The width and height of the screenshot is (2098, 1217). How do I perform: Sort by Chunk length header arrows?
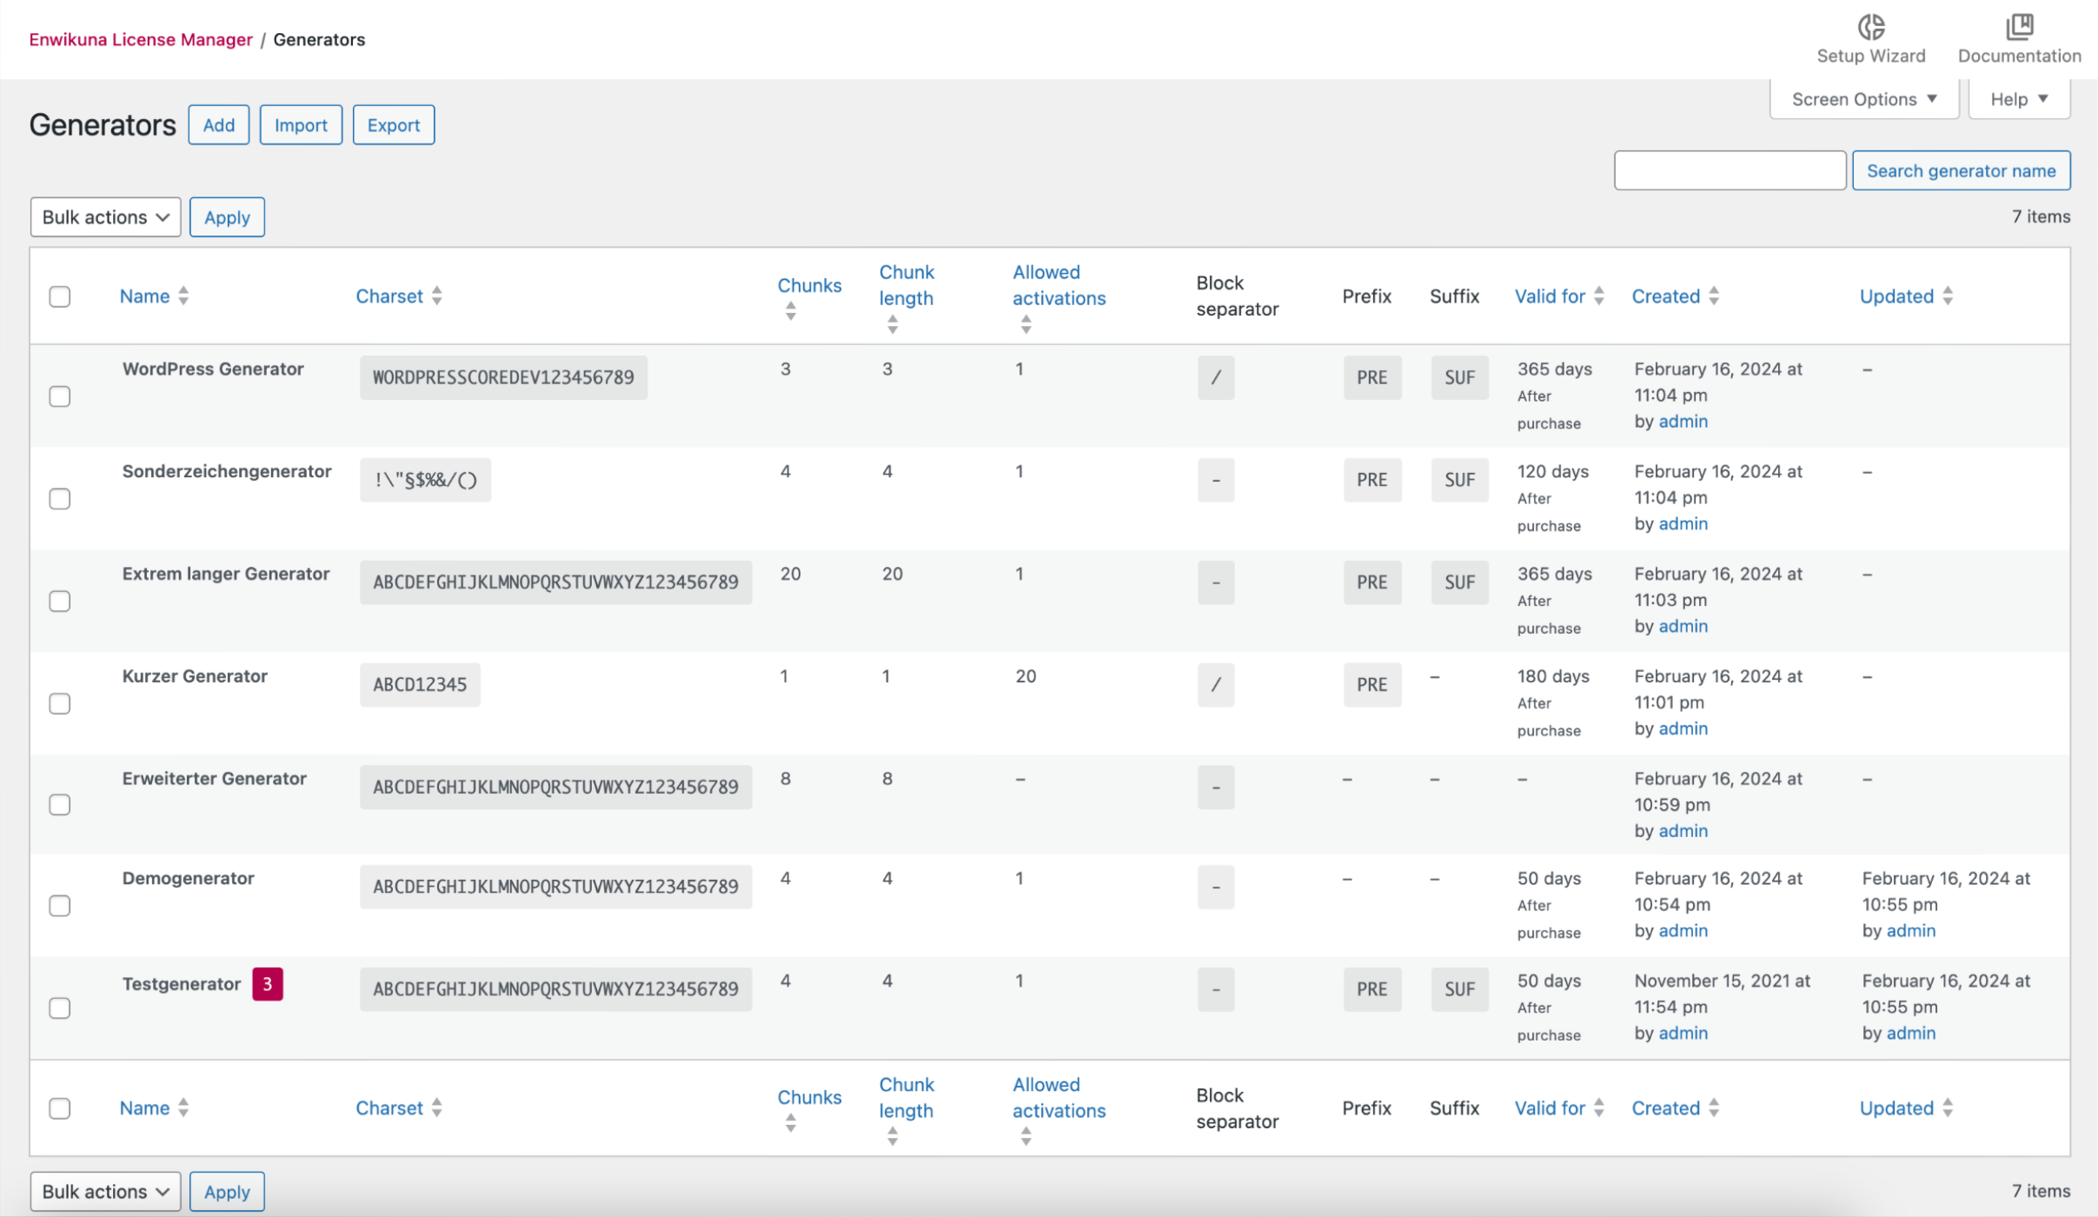coord(892,324)
